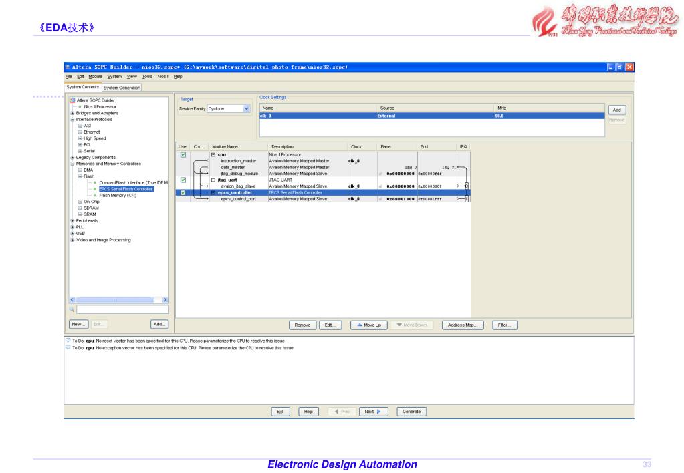Expand the Peripherals tree node
The width and height of the screenshot is (684, 473).
72,221
